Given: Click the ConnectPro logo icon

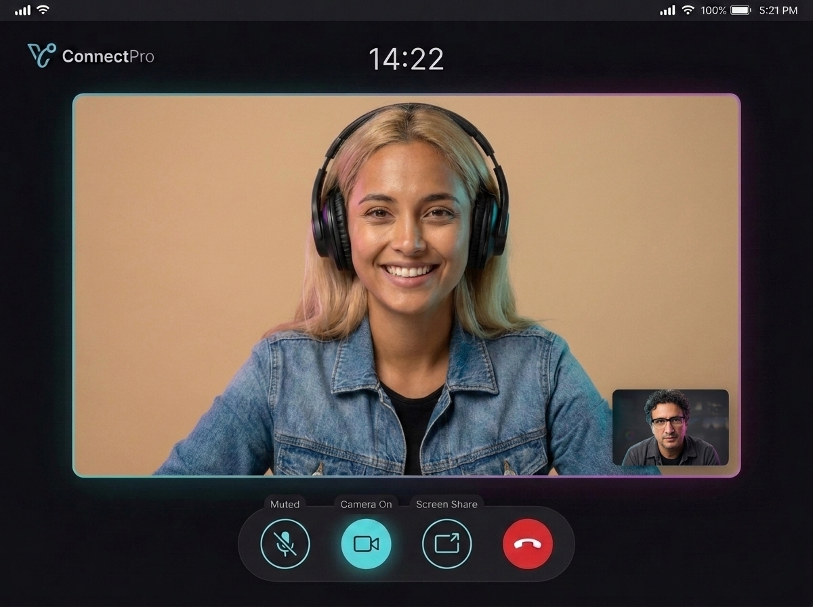Looking at the screenshot, I should (41, 56).
